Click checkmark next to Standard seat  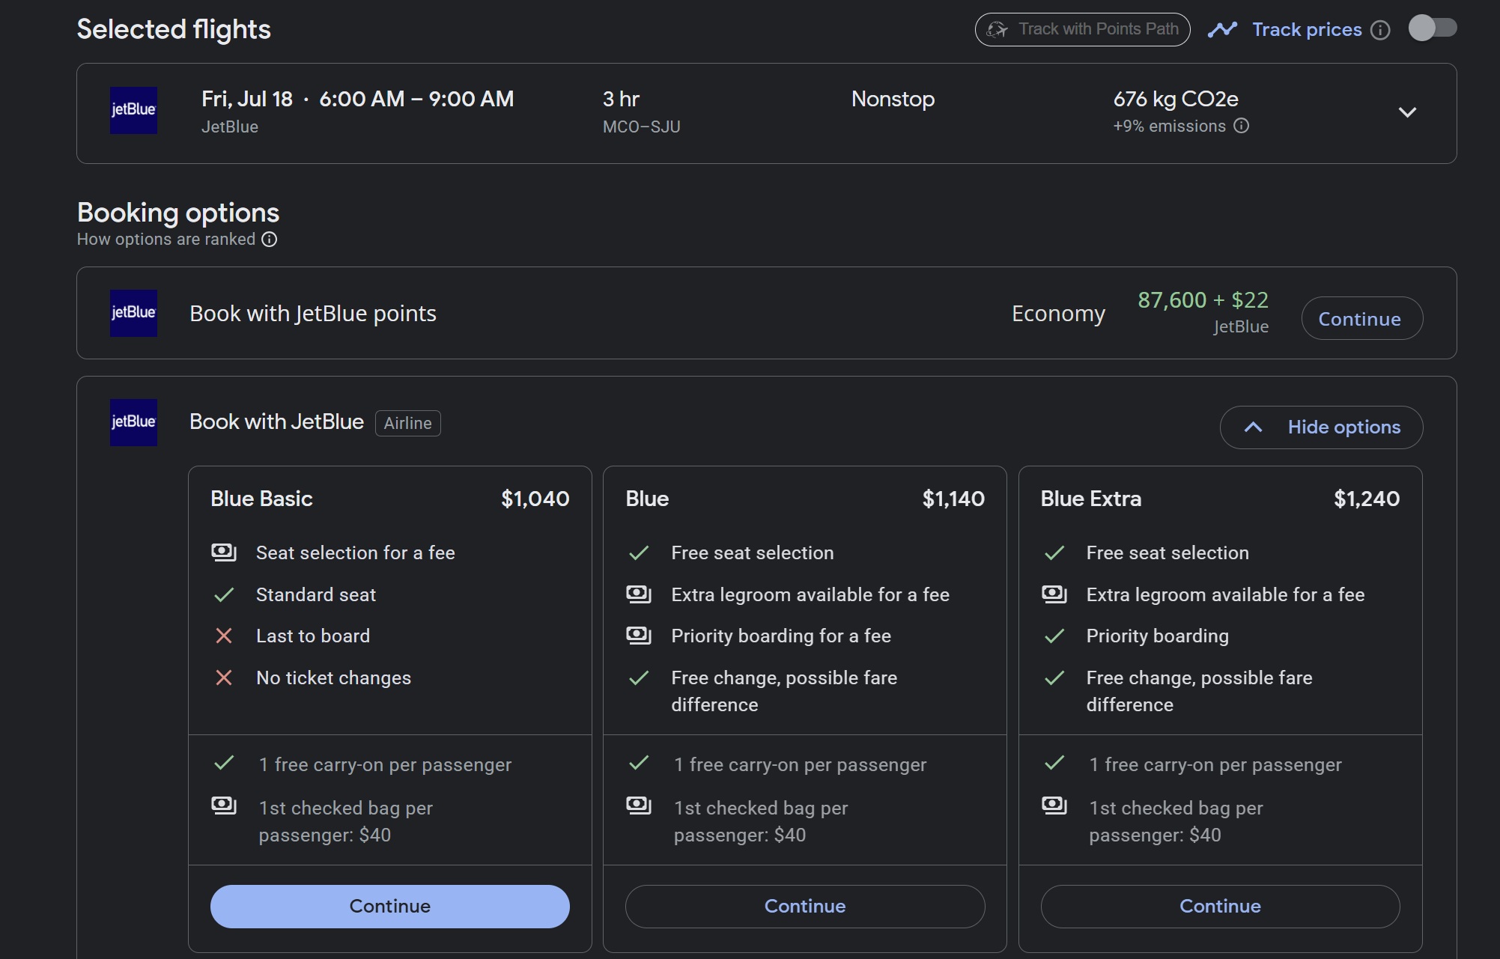coord(224,594)
